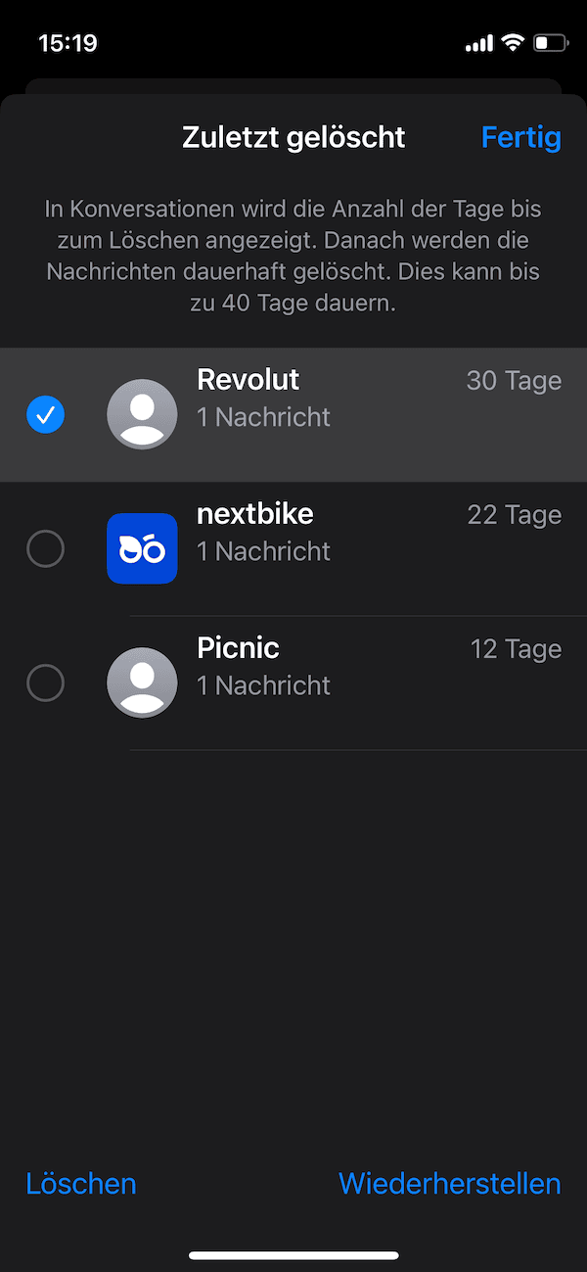Tap the home indicator bar
This screenshot has width=587, height=1272.
coord(293,1255)
